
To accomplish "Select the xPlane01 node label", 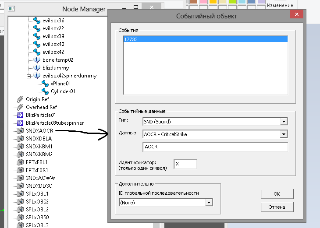I will pyautogui.click(x=60, y=84).
